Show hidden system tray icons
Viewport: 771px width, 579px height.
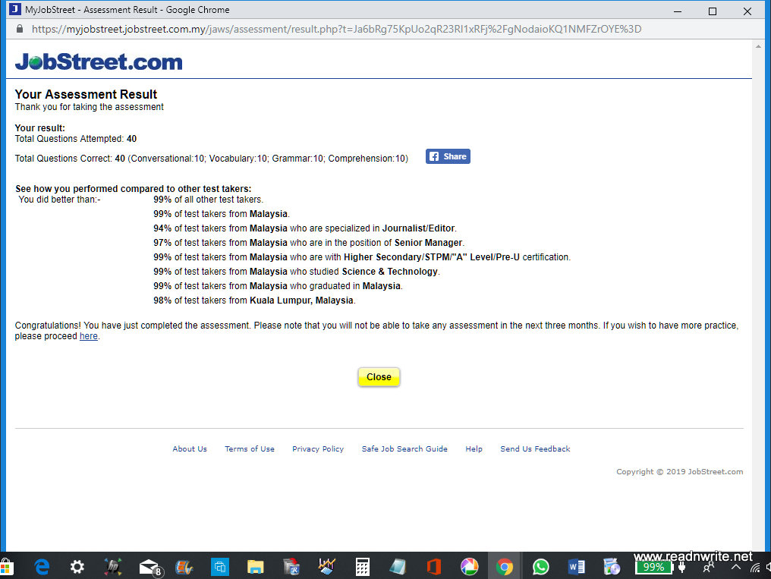point(735,567)
